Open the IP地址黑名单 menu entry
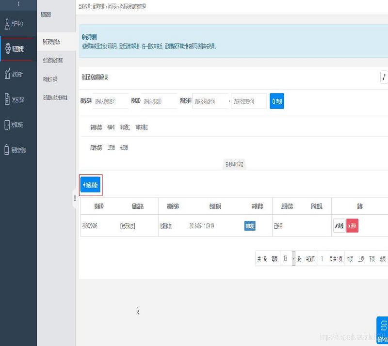Screen dimensions: 388x346 tap(51, 78)
